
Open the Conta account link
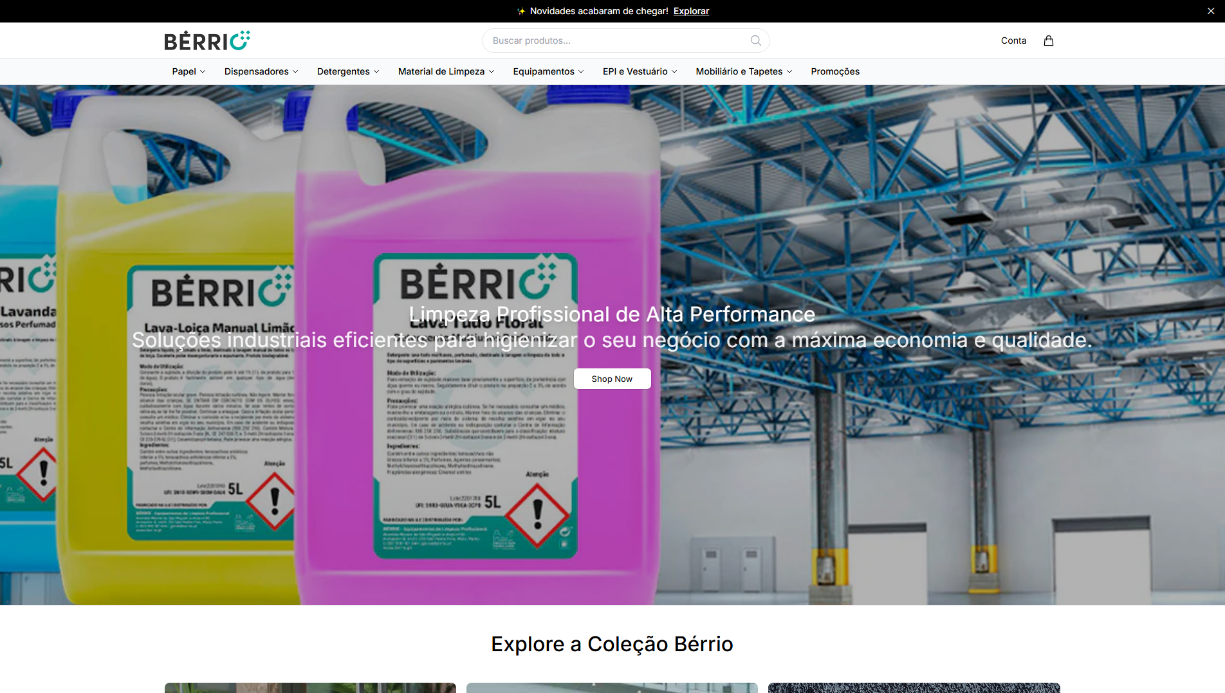pos(1013,40)
